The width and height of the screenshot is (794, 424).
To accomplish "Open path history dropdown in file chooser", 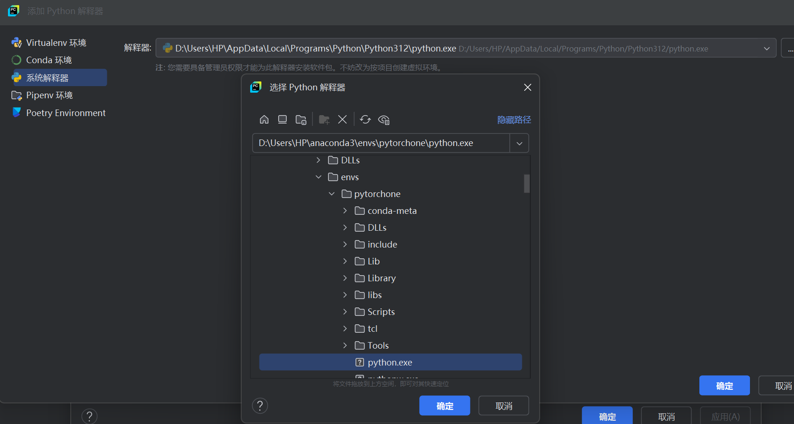I will 519,143.
